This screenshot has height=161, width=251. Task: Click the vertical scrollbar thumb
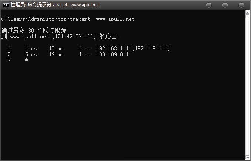(x=247, y=16)
